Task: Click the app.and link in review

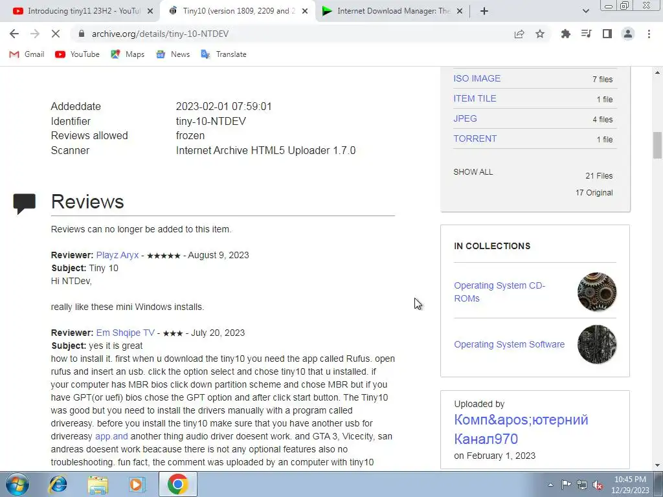Action: (x=111, y=437)
